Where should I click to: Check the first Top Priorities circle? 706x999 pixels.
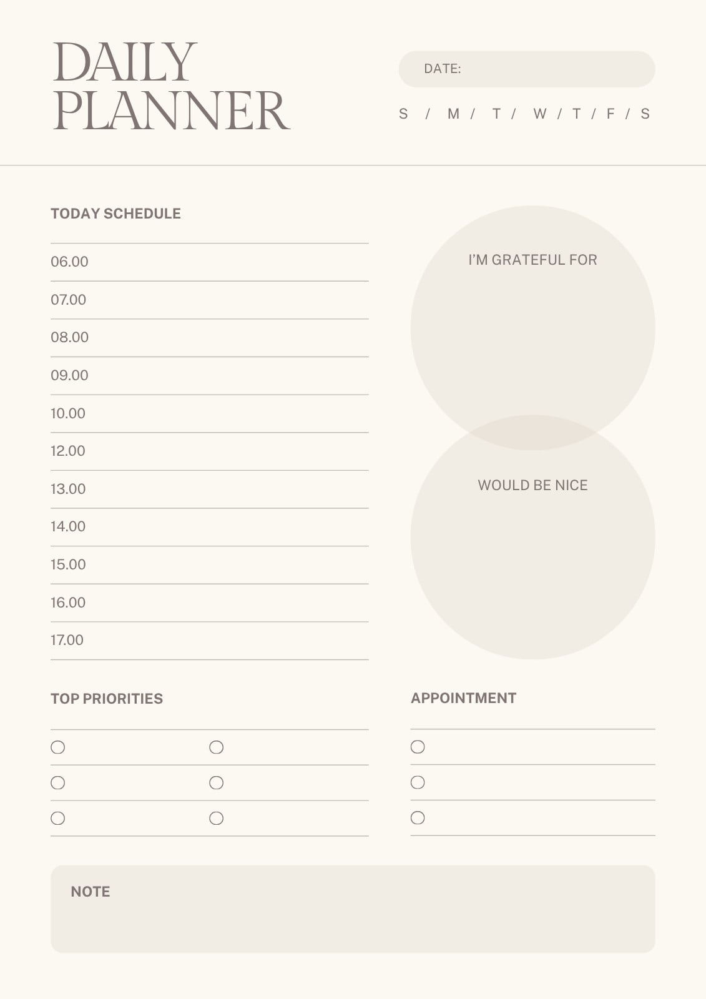point(58,747)
